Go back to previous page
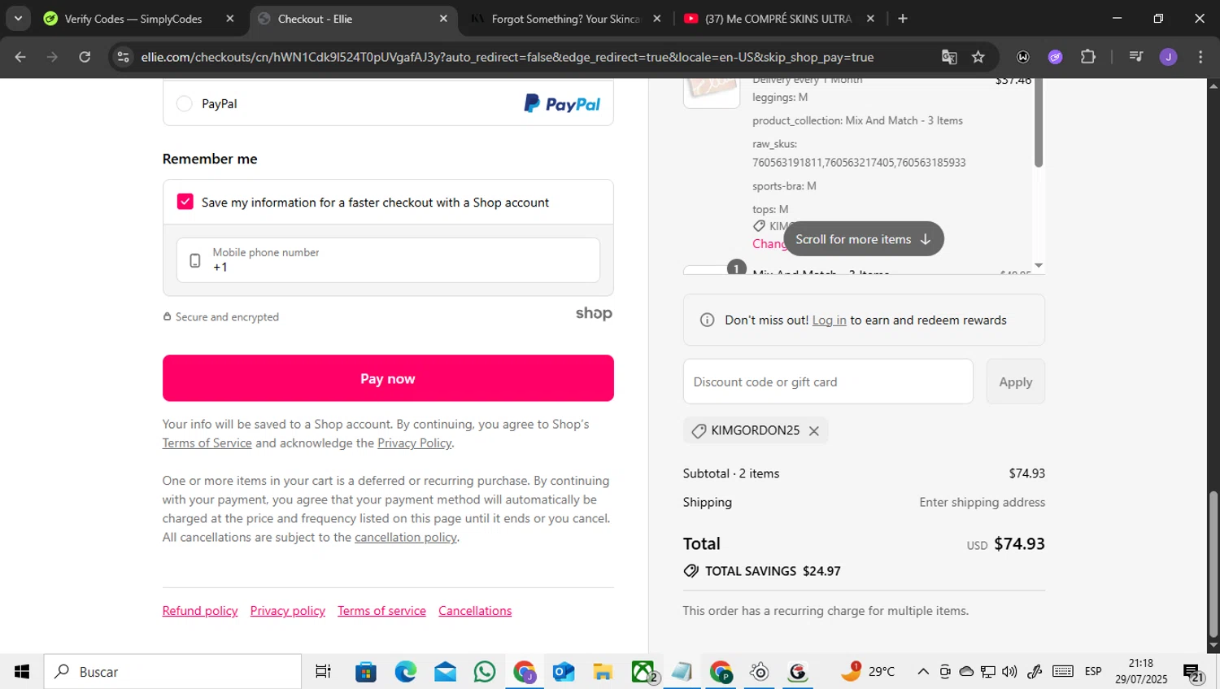 (x=20, y=57)
